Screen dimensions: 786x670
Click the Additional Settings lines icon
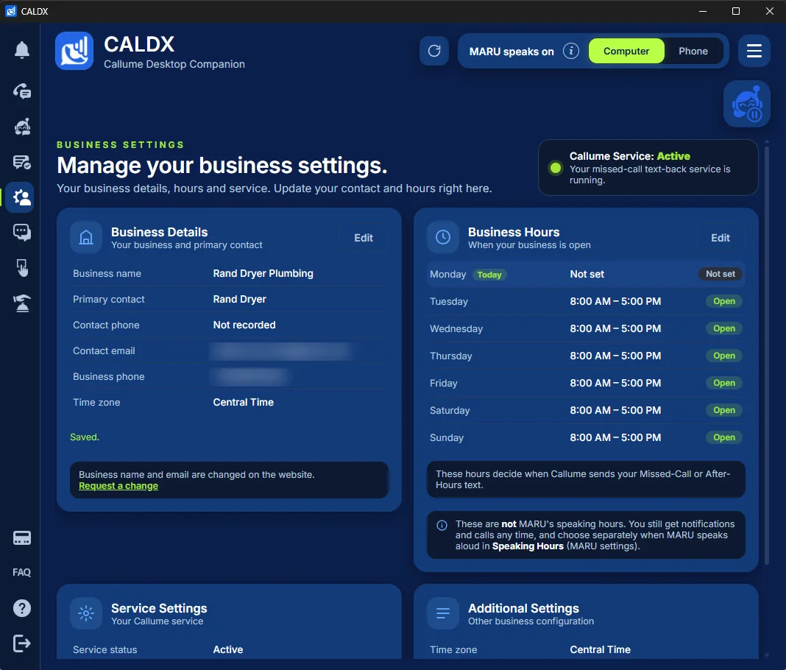442,613
